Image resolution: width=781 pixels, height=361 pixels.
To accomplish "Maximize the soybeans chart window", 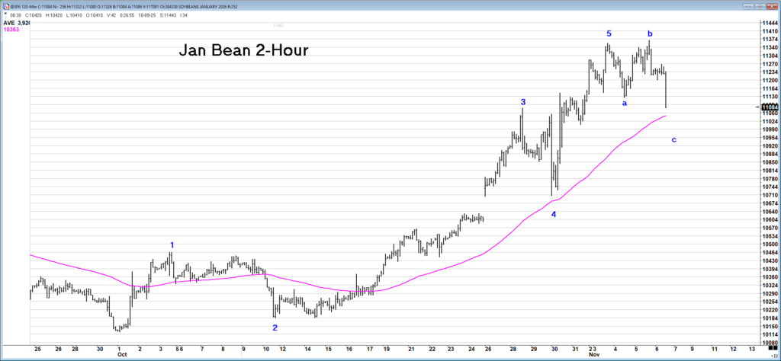I will [760, 5].
